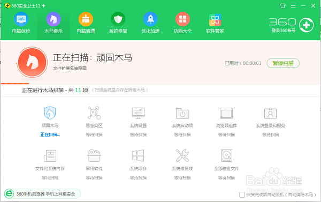The width and height of the screenshot is (321, 202).
Task: Open the main menu hamburger icon
Action: 293,6
